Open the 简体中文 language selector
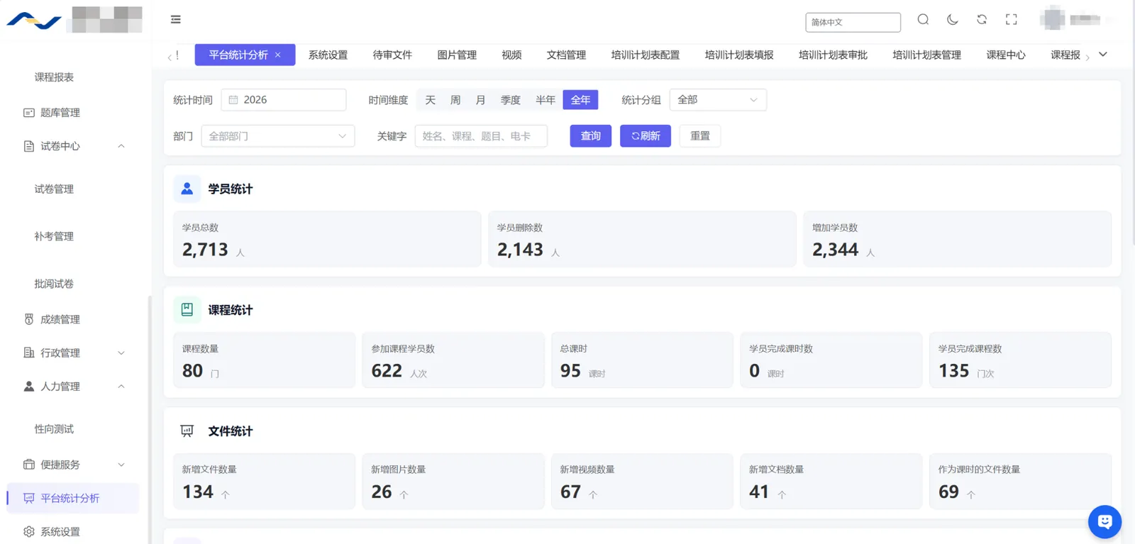Screen dimensions: 1135x544 click(853, 22)
